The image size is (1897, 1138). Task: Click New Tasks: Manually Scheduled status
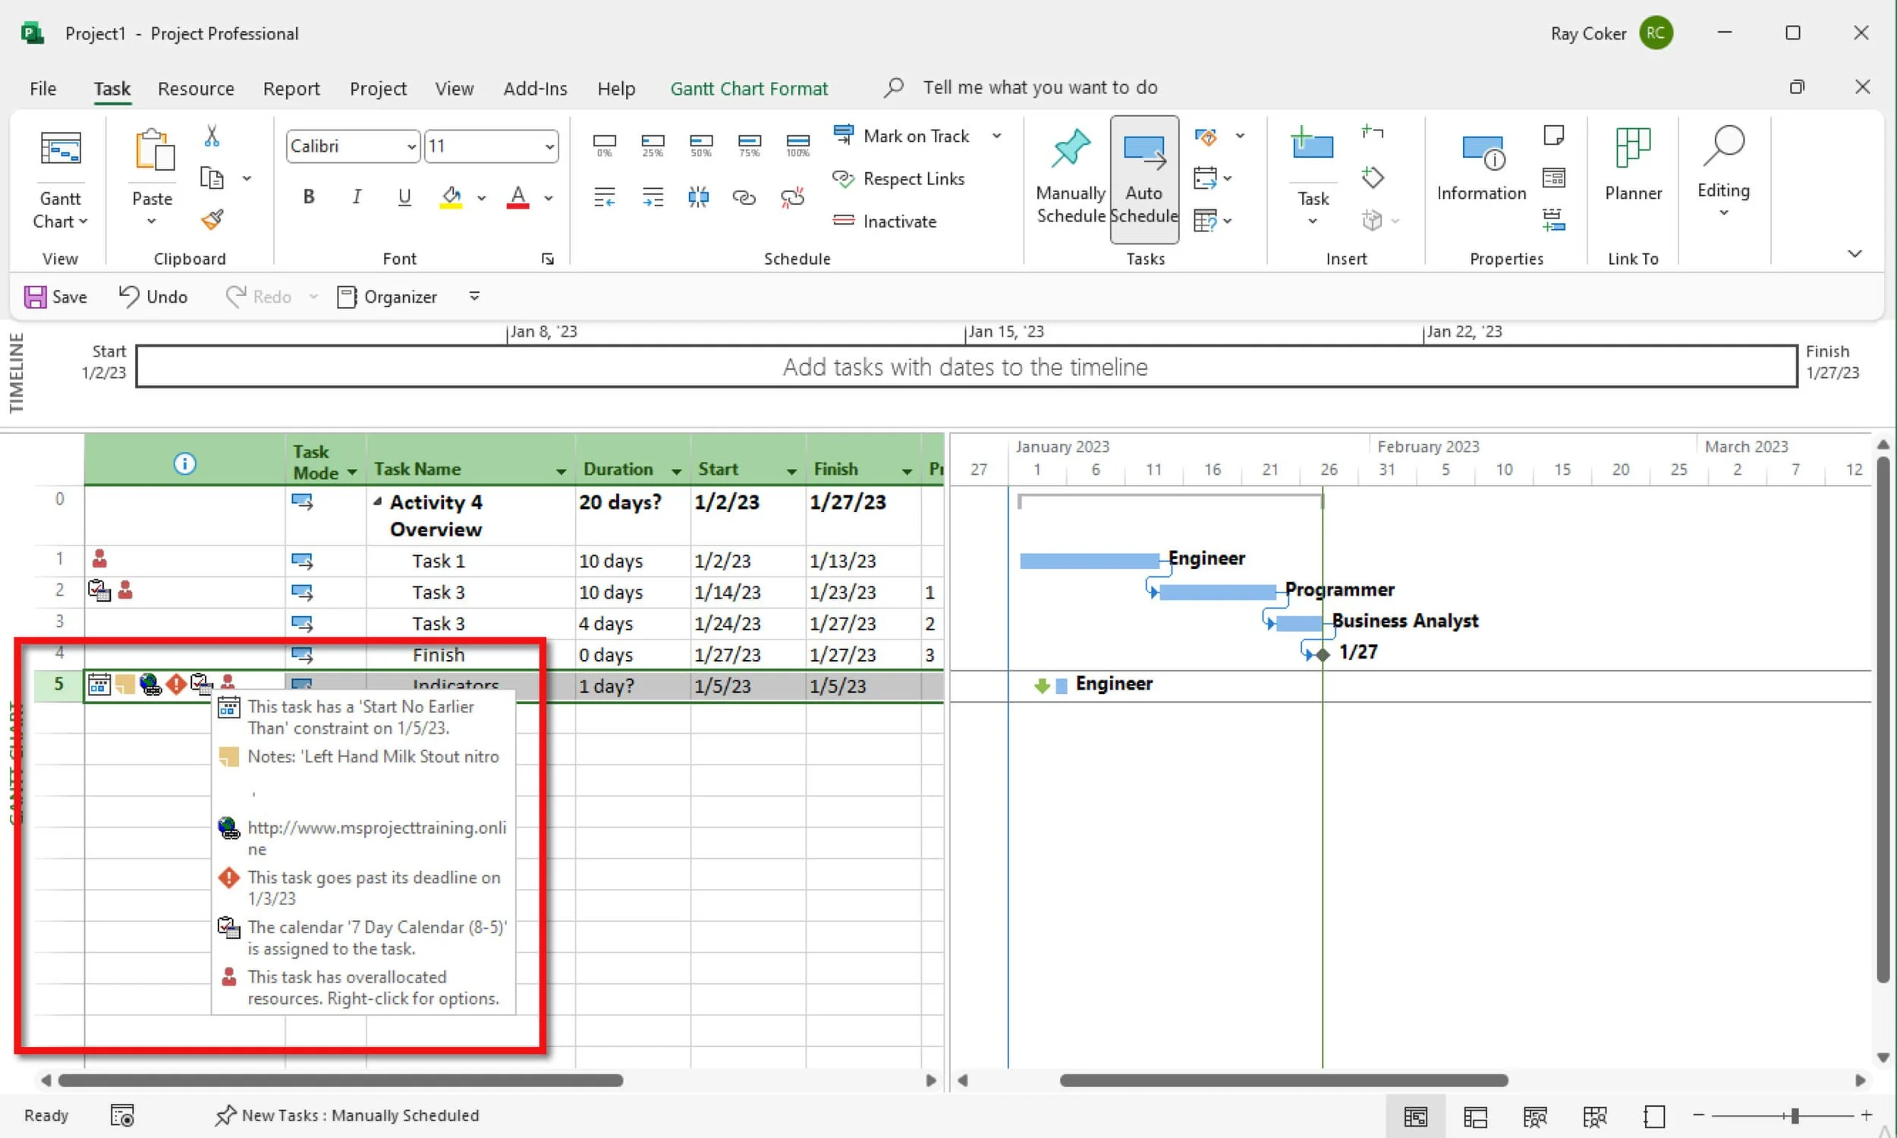348,1116
